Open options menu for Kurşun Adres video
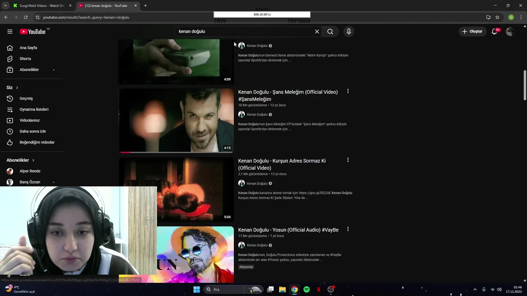The width and height of the screenshot is (527, 296). point(348,160)
